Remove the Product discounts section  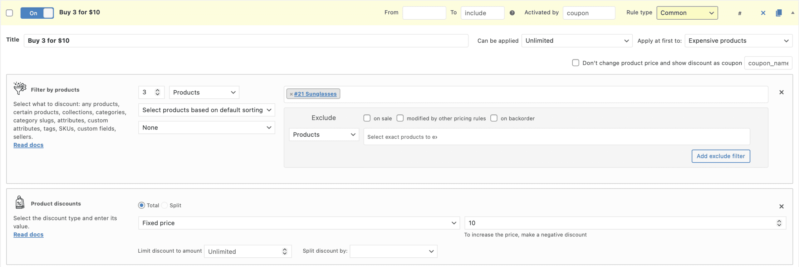[x=781, y=206]
